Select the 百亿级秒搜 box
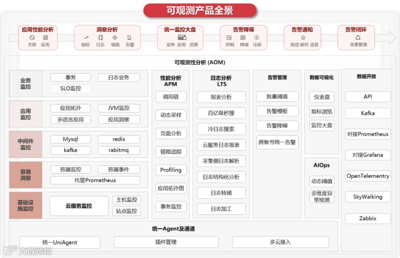This screenshot has width=400, height=258. point(221,113)
